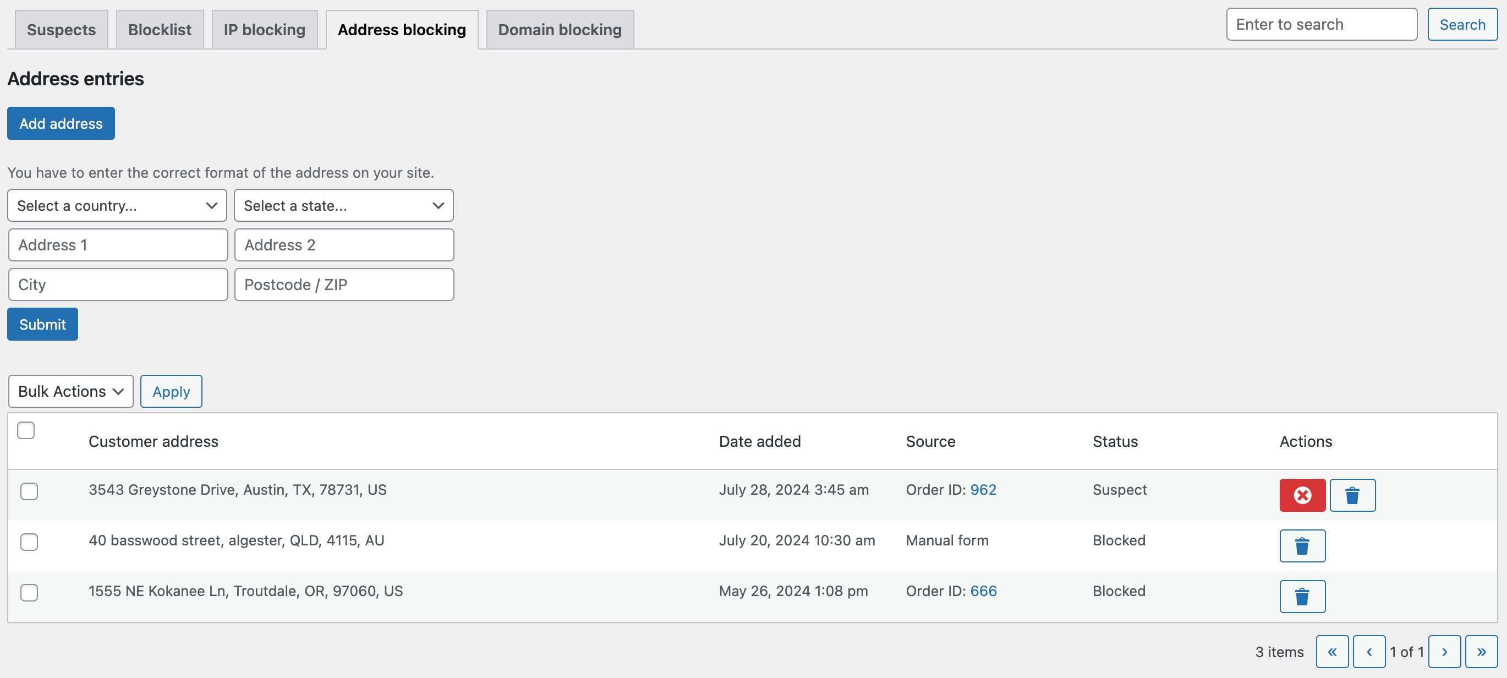This screenshot has height=678, width=1507.
Task: Click the delete icon for Troutdale OR address
Action: click(1302, 596)
